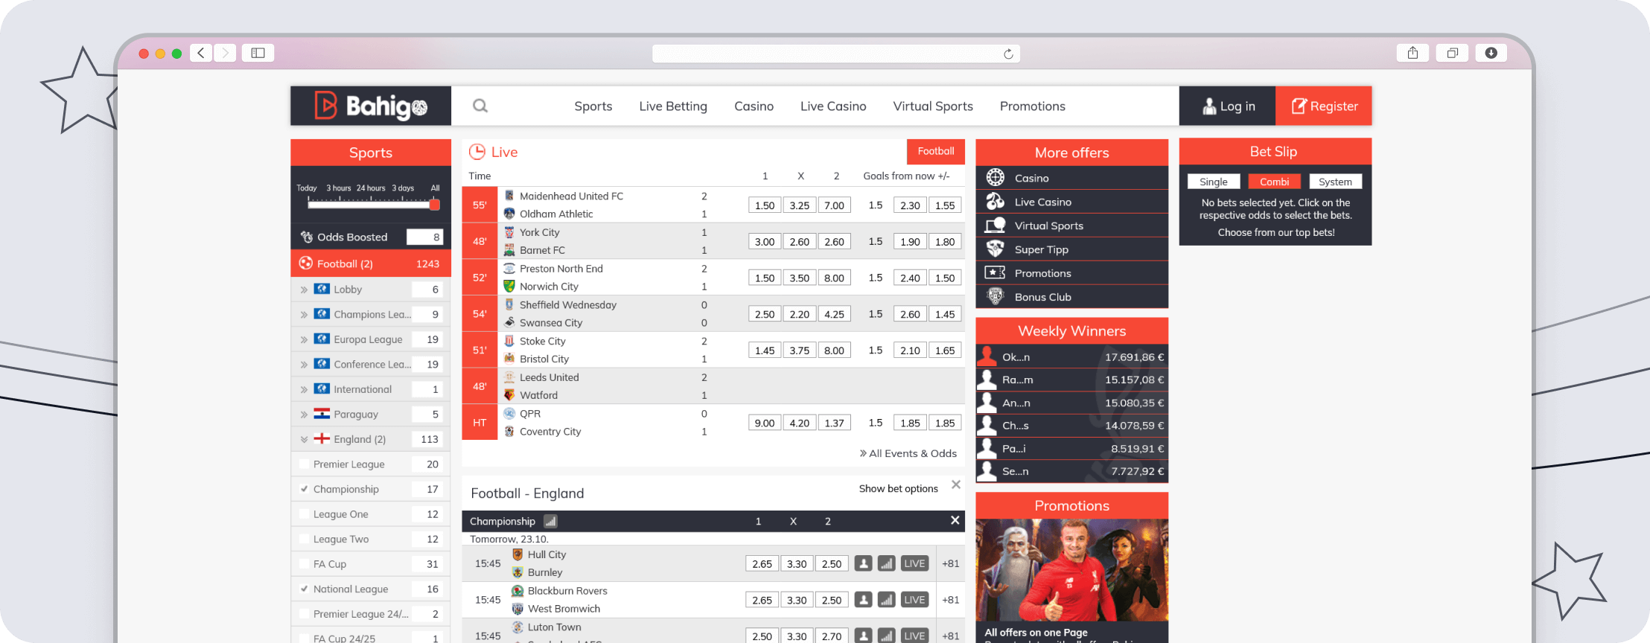Click the Odds Boosted rocket icon

tap(307, 237)
